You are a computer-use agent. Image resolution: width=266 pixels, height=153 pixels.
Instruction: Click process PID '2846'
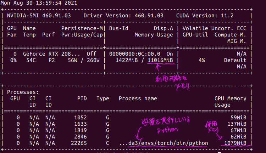(x=81, y=137)
